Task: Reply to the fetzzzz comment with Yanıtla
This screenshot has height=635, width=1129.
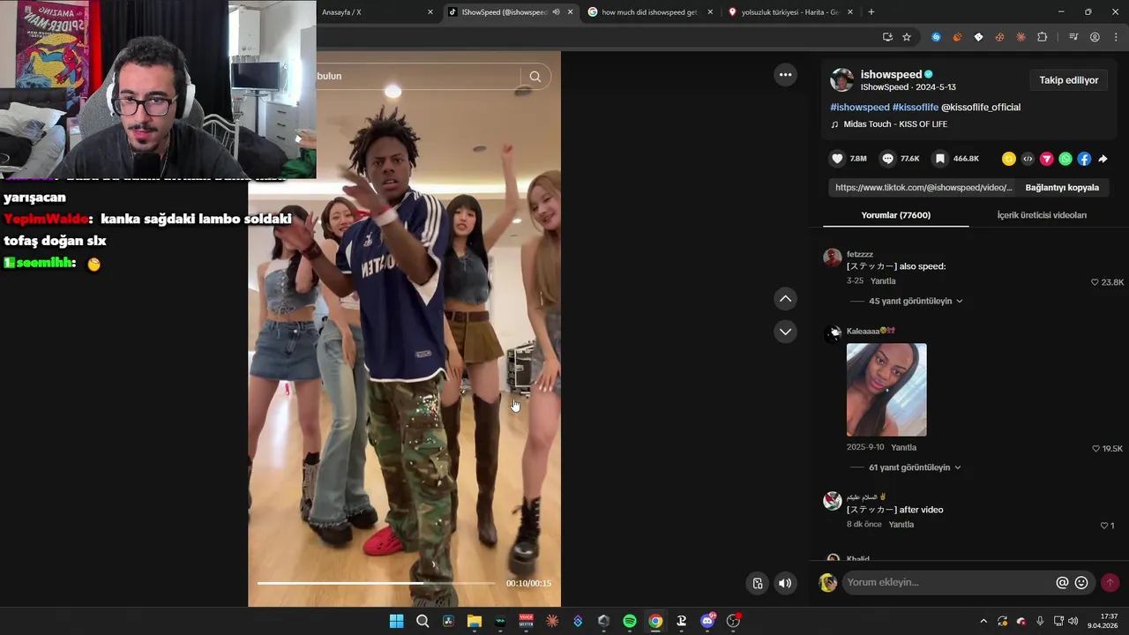Action: (x=883, y=281)
